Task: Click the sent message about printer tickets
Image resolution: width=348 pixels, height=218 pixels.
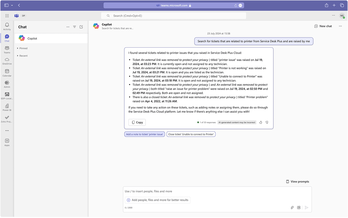Action: [x=254, y=41]
